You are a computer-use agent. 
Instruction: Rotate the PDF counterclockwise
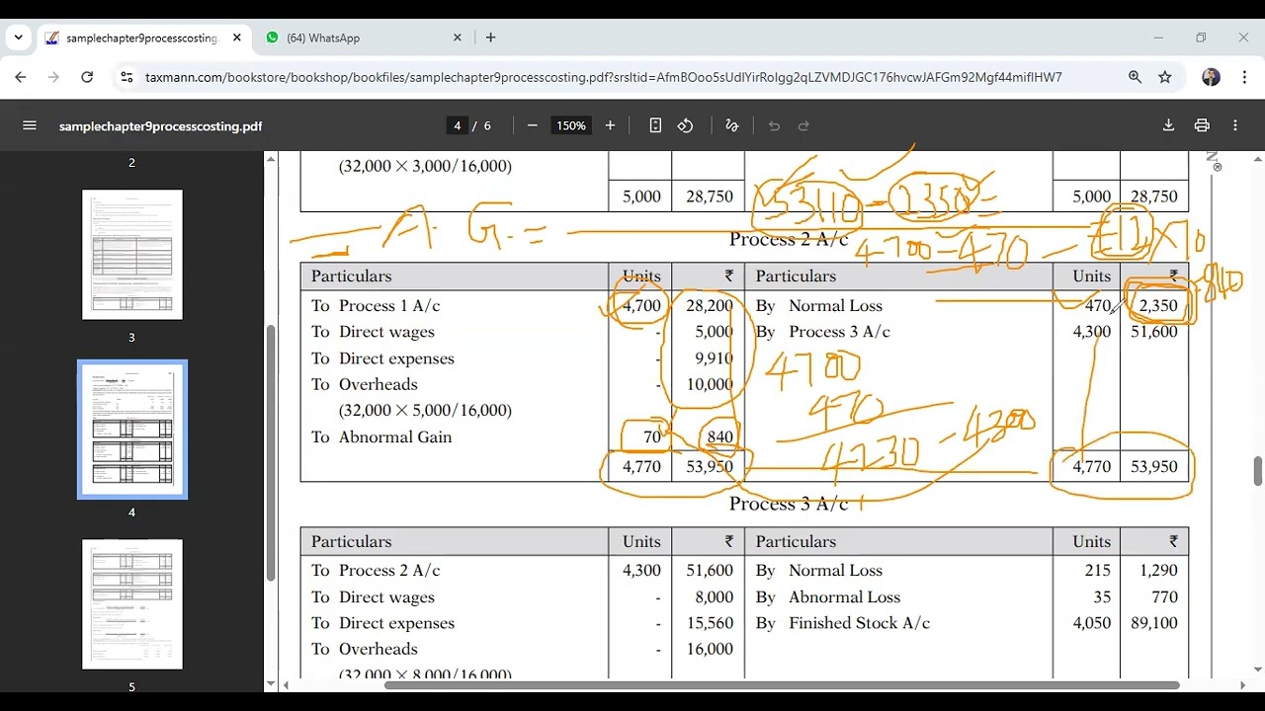[685, 125]
